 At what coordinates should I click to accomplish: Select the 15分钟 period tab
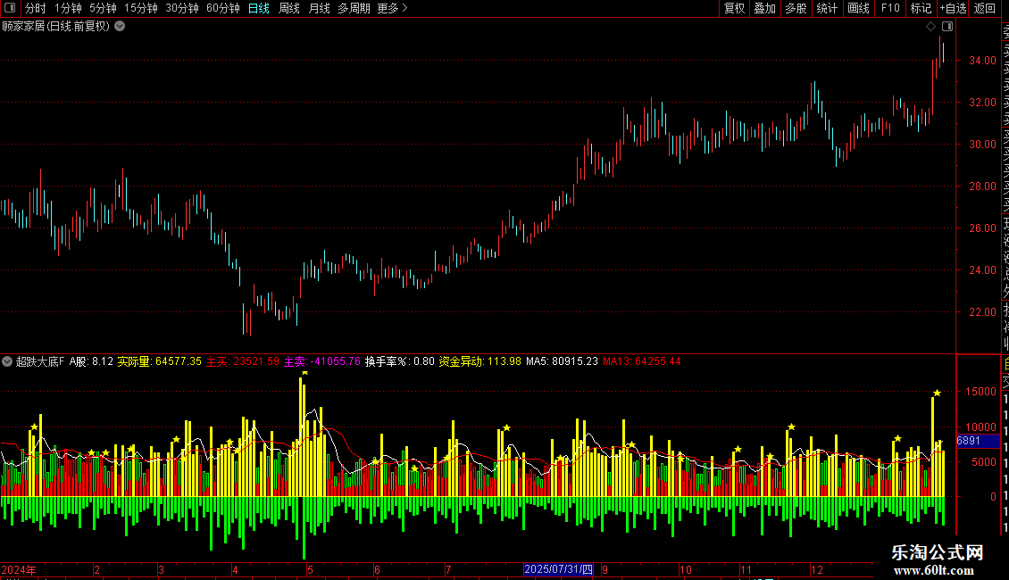(140, 8)
